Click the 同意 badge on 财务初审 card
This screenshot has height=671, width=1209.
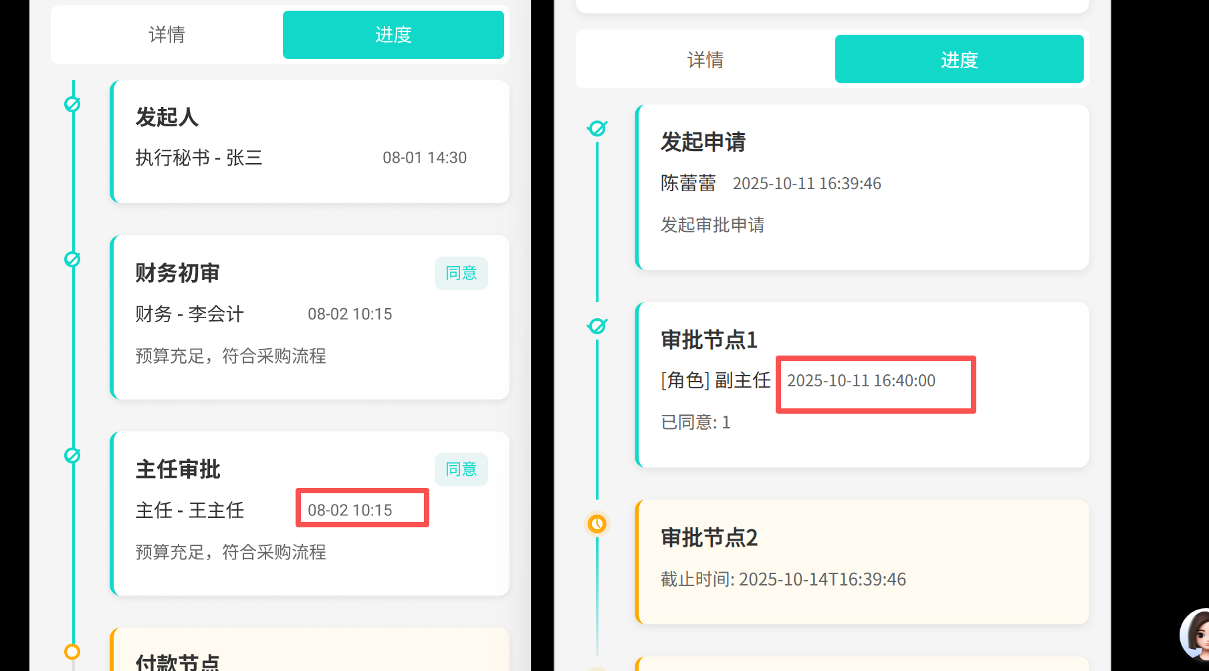[x=461, y=273]
